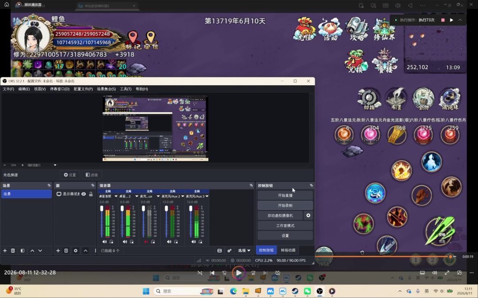478x298 pixels.
Task: Click the 混沌珠 orb icon in game
Action: click(449, 99)
